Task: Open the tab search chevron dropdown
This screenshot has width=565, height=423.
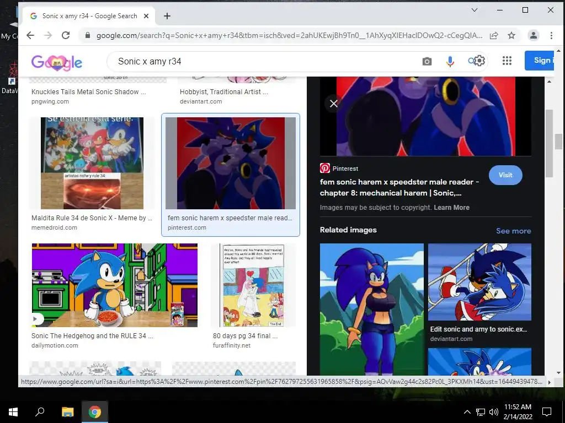Action: click(475, 10)
